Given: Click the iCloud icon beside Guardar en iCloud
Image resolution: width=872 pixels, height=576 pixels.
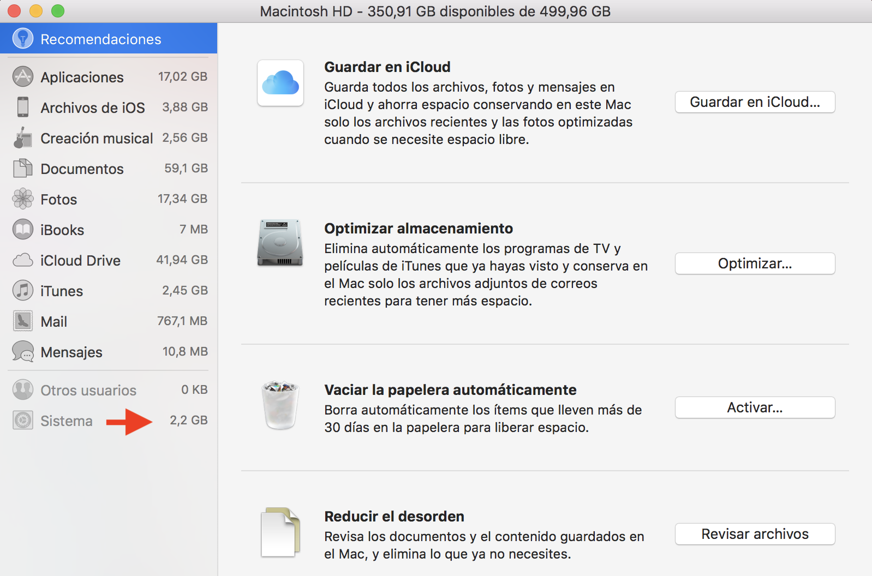Looking at the screenshot, I should (280, 83).
